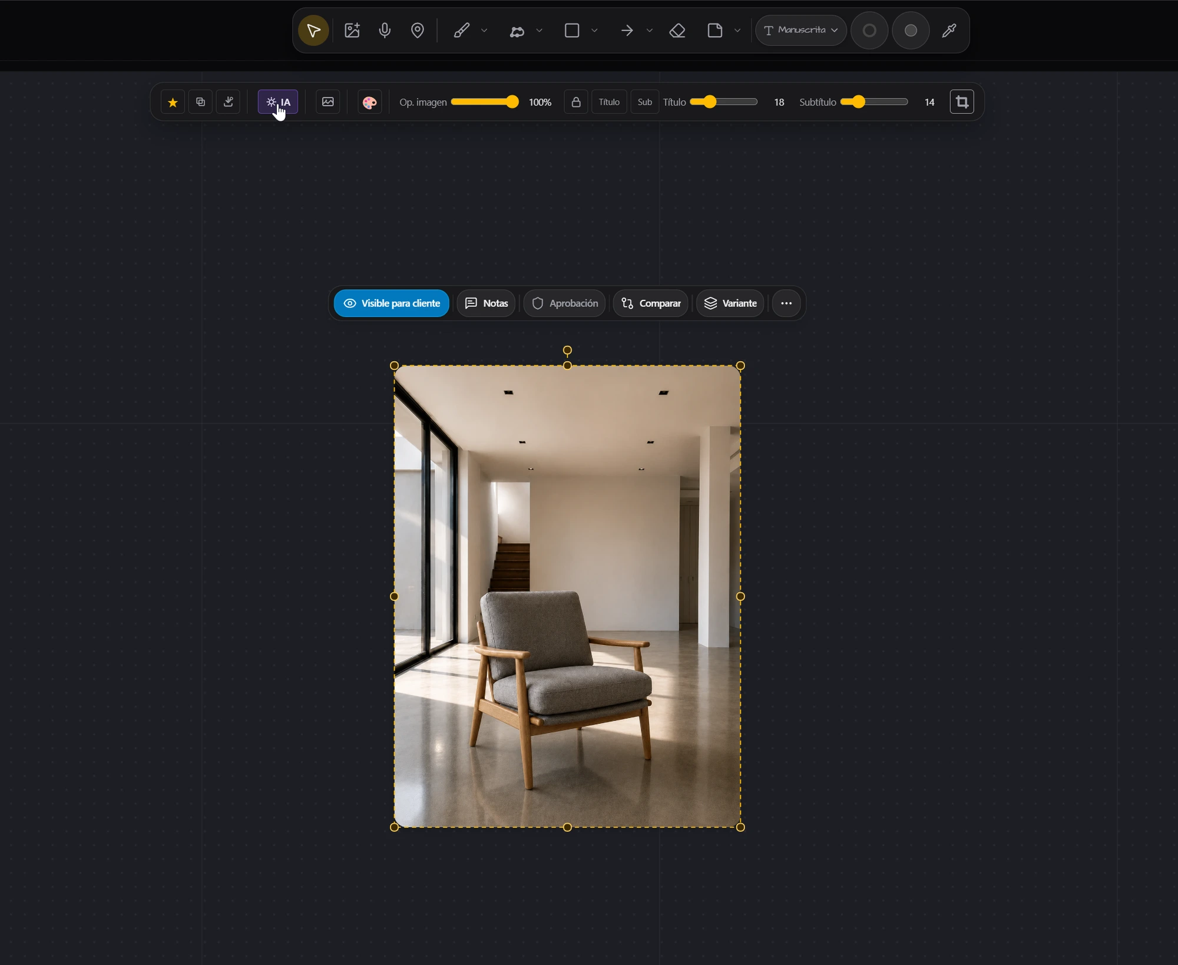Toggle the favorite star icon

point(173,102)
